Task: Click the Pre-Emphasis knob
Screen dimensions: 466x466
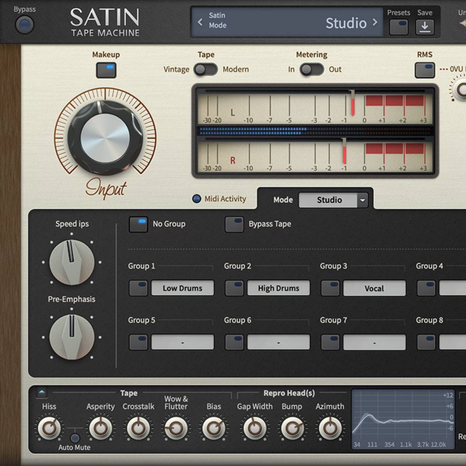Action: point(72,337)
